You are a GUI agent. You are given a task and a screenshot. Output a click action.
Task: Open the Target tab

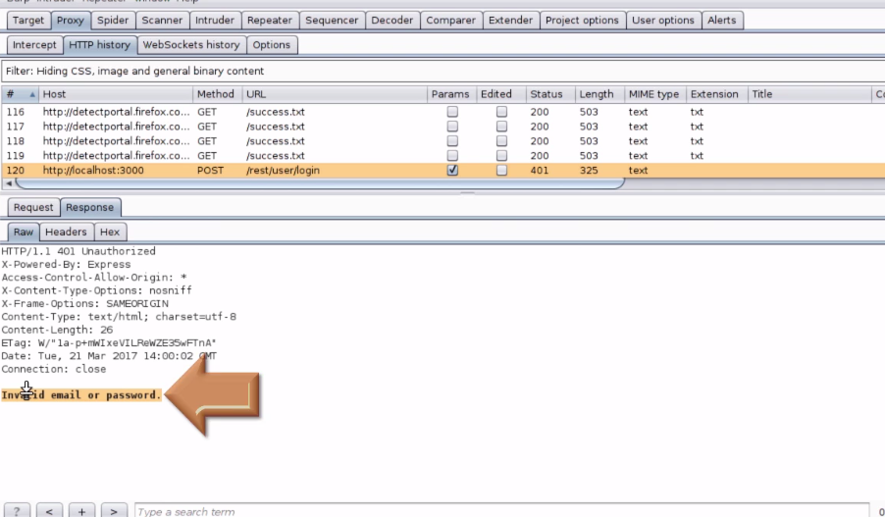tap(27, 21)
